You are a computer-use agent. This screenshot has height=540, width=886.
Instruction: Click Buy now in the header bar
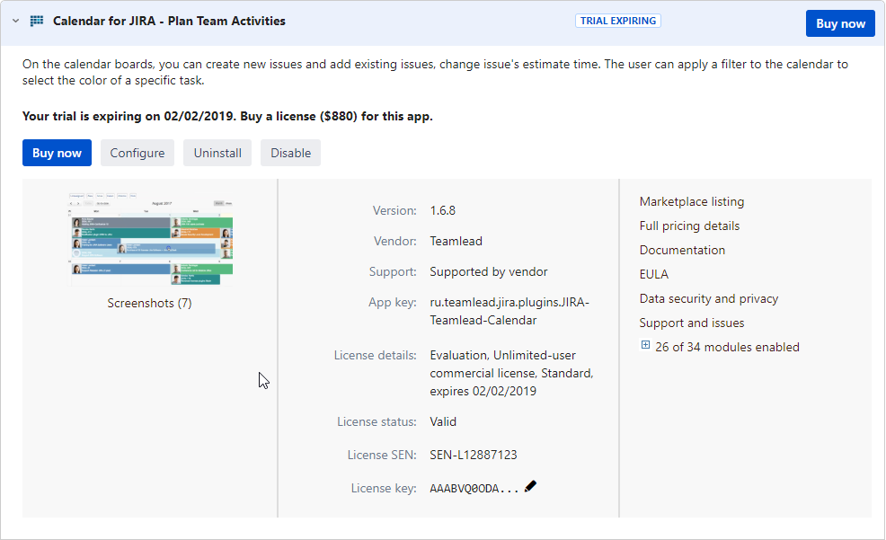(840, 23)
